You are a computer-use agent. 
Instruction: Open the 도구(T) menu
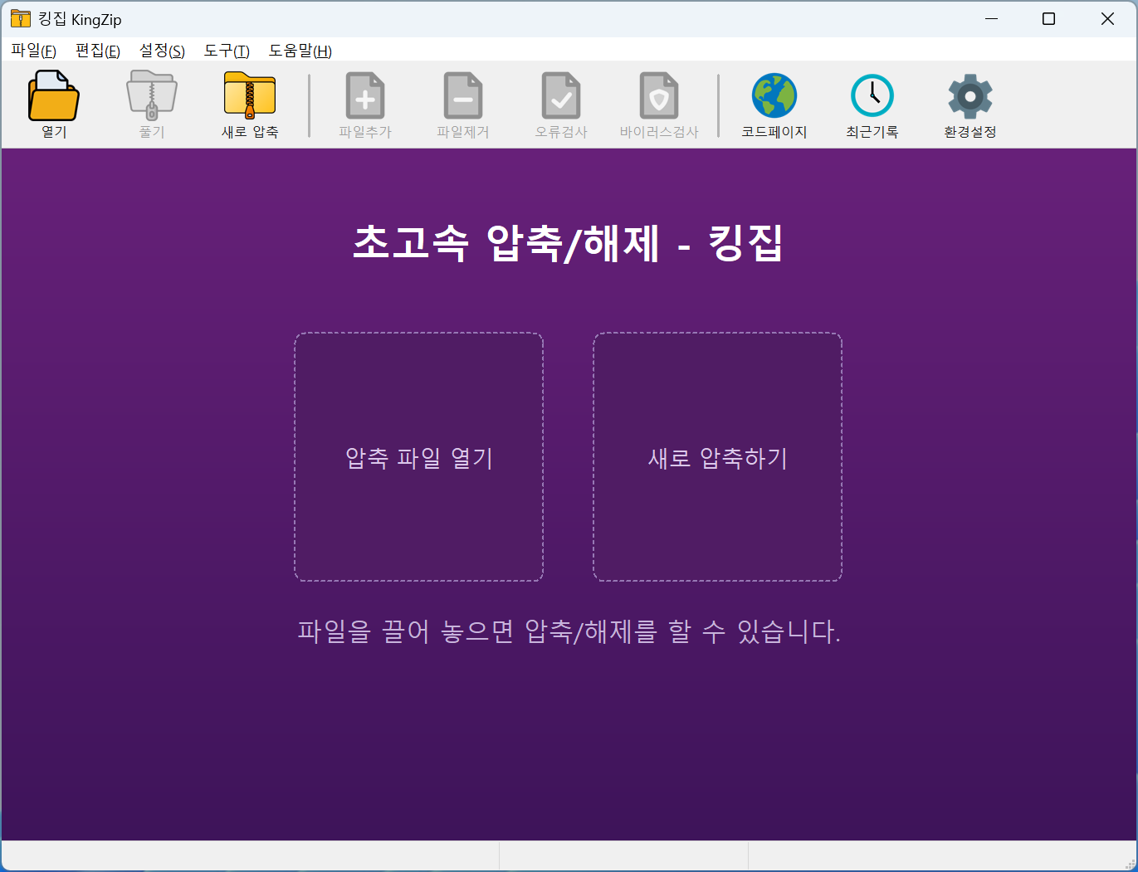coord(227,51)
